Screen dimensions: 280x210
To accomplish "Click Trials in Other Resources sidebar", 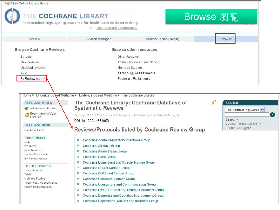I will 28,174.
